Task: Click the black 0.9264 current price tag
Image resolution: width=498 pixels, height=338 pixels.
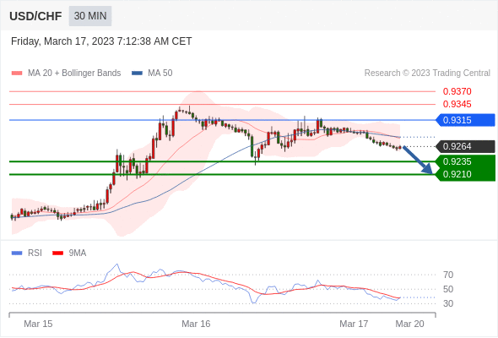Action: coord(465,146)
